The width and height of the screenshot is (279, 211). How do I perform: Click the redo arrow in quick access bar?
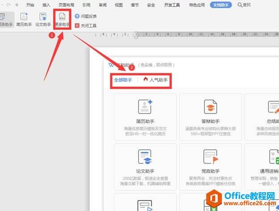[8, 5]
